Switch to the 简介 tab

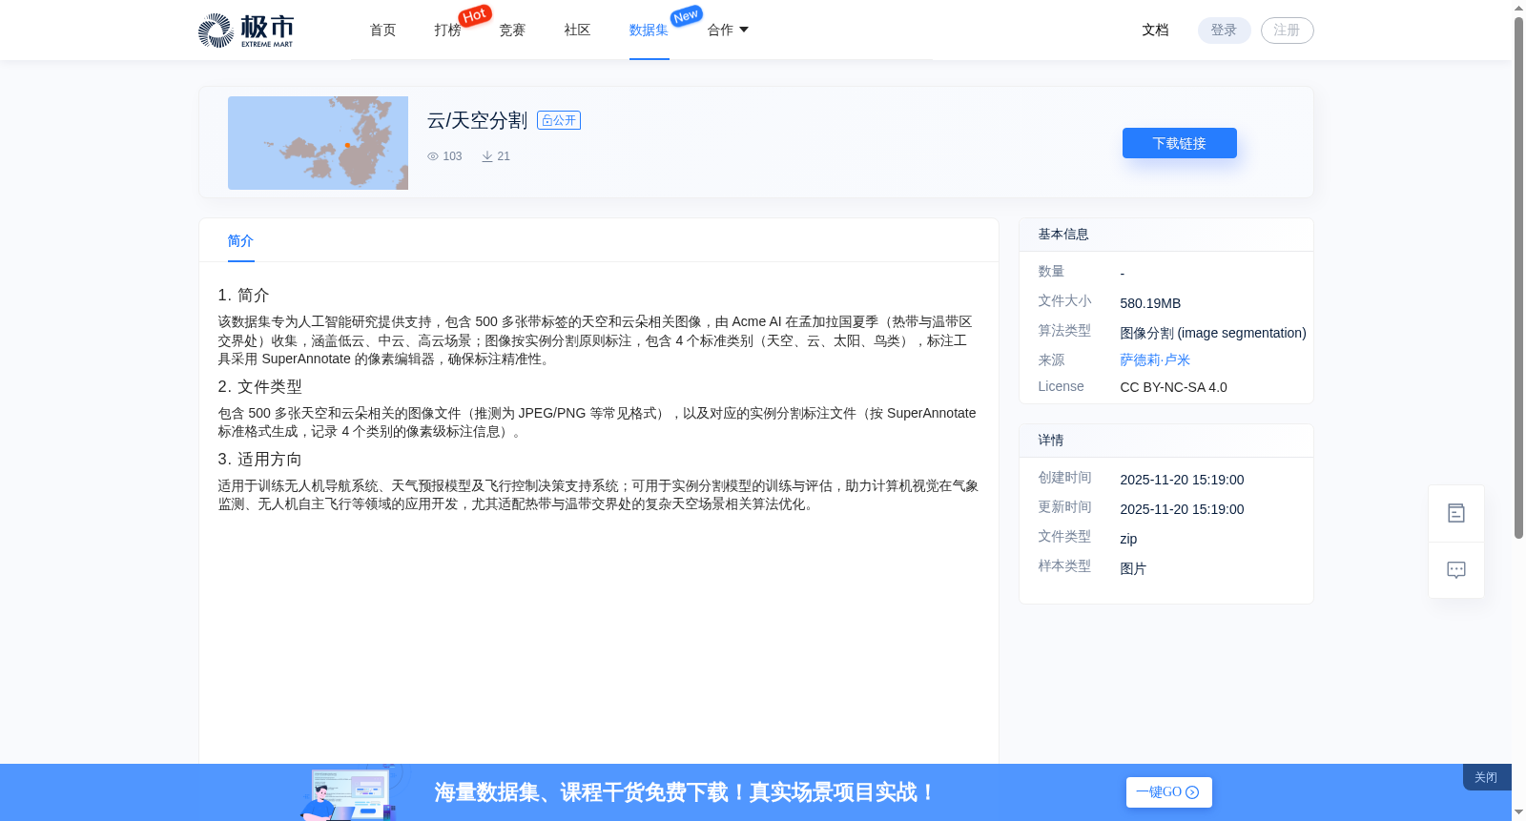point(240,241)
